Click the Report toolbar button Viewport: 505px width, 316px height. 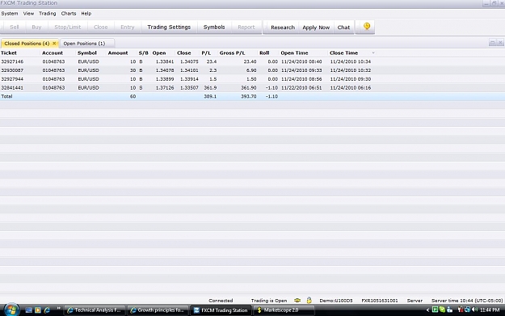246,27
